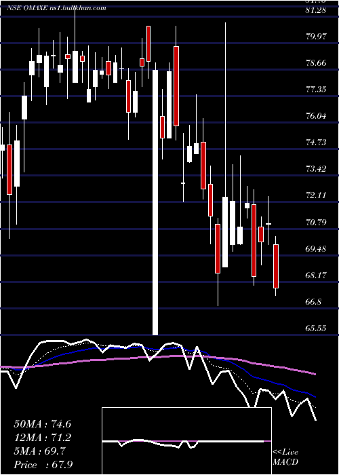Click the Price : 67.9 label
339x475 pixels.
43,465
